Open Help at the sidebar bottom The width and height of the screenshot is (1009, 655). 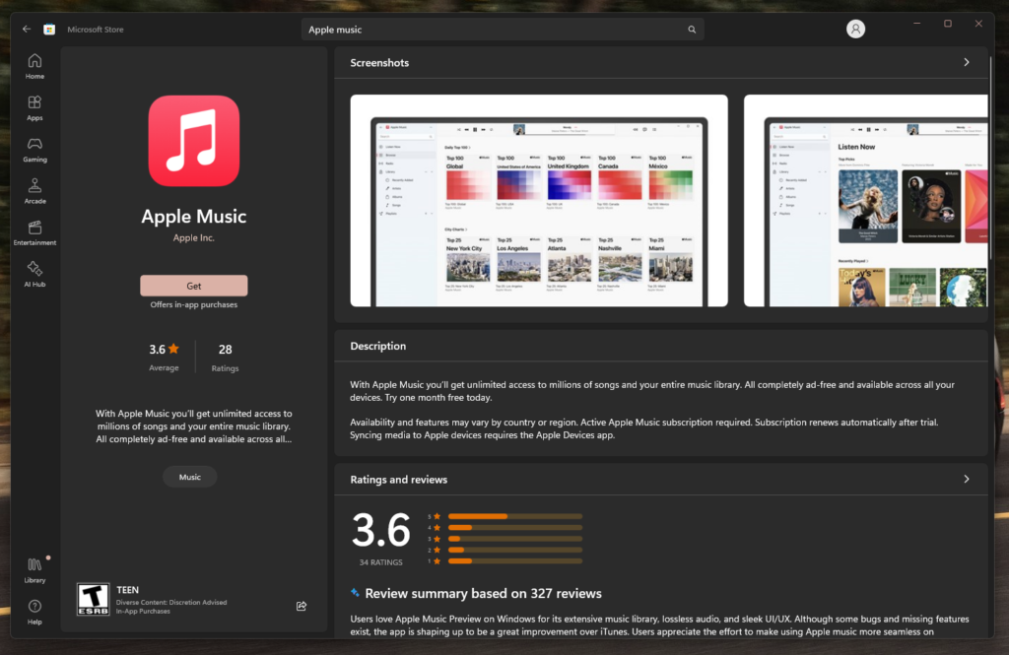point(34,612)
